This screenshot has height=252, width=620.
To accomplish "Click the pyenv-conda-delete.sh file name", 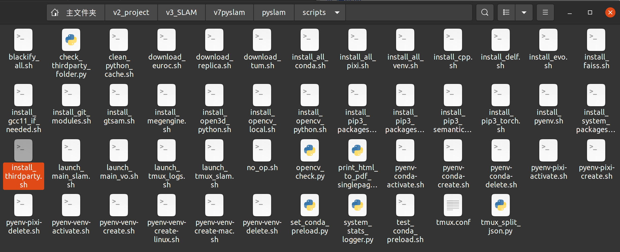I will pos(501,176).
